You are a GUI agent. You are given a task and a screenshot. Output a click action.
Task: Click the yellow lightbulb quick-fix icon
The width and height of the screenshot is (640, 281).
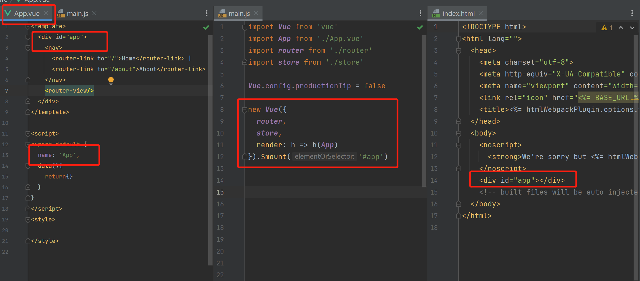click(111, 81)
